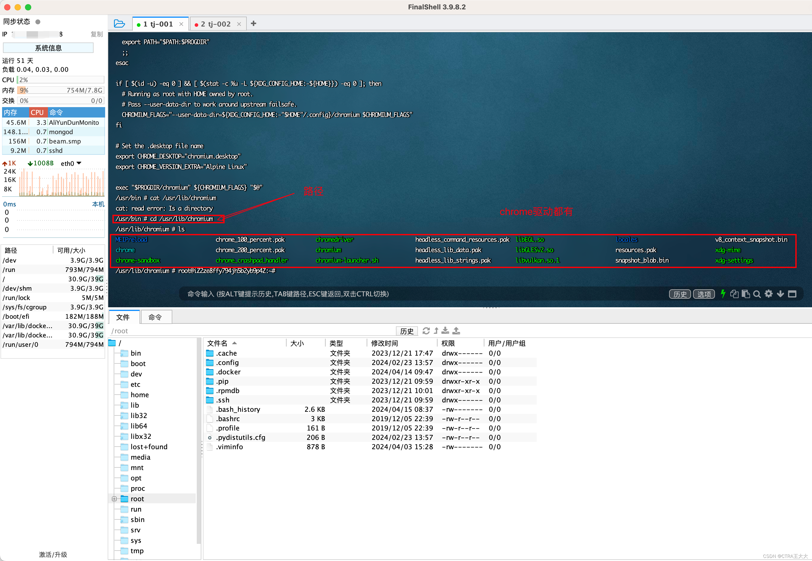Click the download arrow icon on terminal toolbar

point(780,294)
